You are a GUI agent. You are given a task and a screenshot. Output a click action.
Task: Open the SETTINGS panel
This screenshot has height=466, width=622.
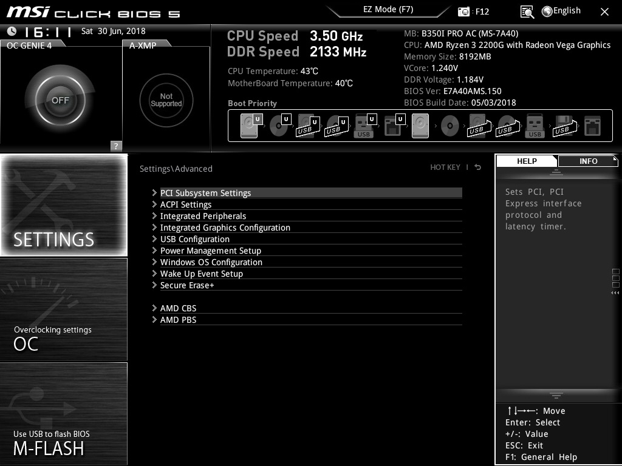[64, 205]
